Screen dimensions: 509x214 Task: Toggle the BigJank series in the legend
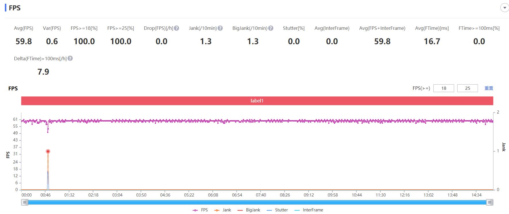(249, 210)
